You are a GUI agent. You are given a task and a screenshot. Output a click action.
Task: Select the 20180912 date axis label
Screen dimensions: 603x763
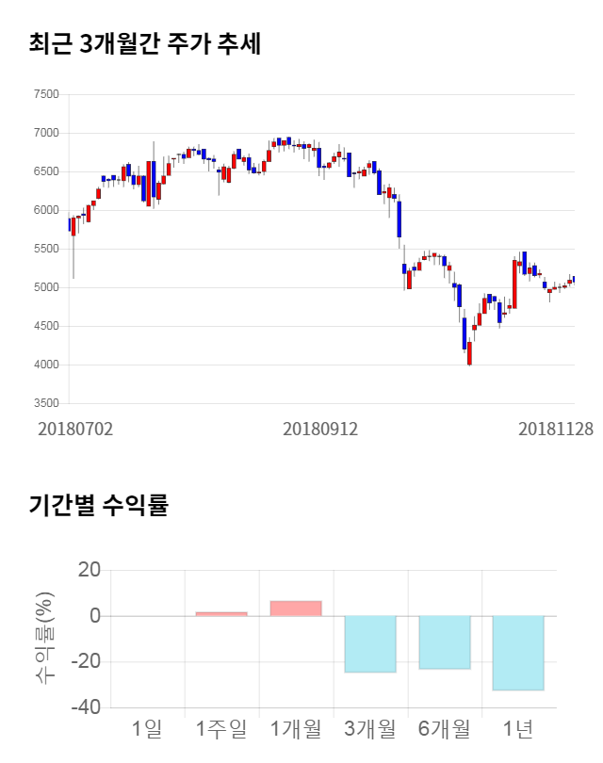coord(320,429)
